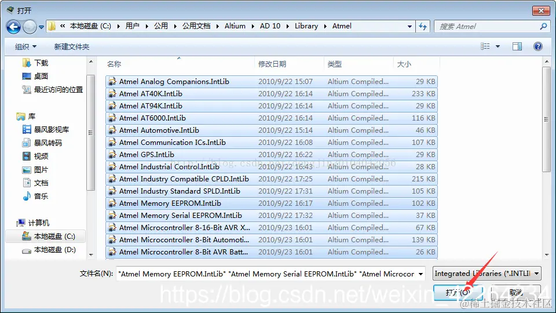Select 下载 folder in navigation pane
The width and height of the screenshot is (556, 313).
pyautogui.click(x=35, y=63)
